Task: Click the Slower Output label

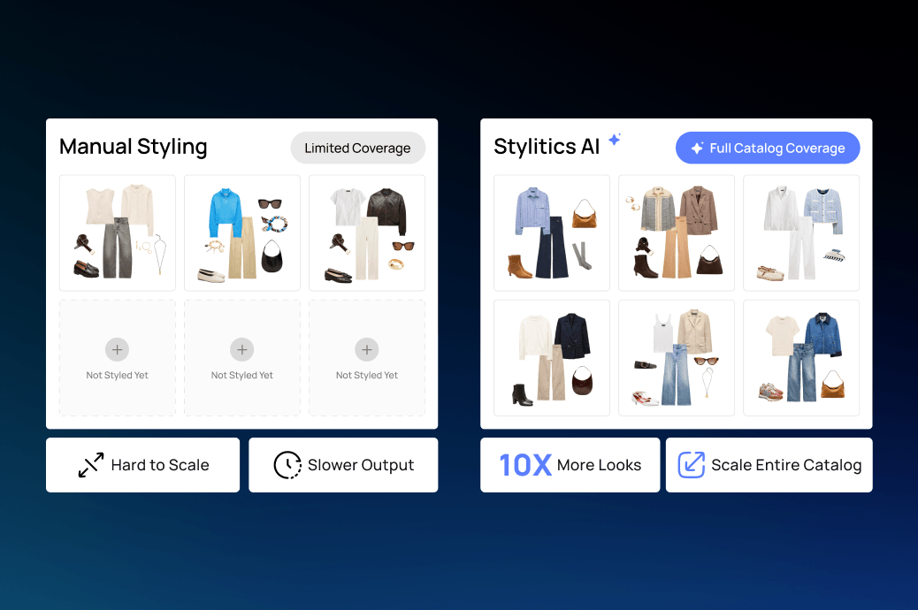Action: pos(361,465)
